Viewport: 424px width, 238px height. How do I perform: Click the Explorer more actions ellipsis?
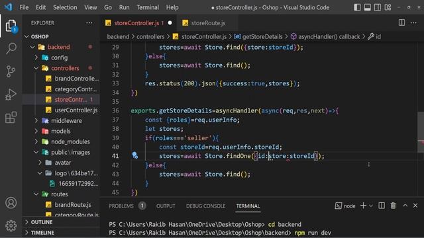[x=89, y=23]
